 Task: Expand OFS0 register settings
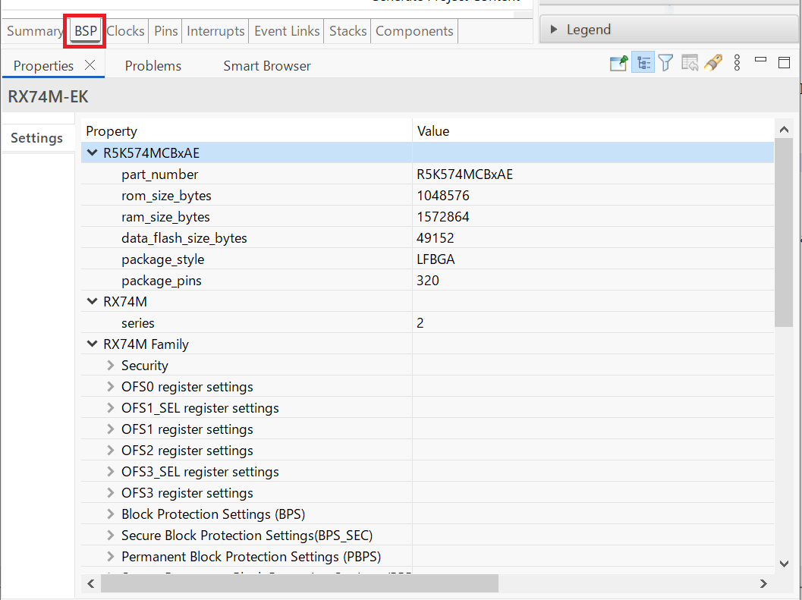111,387
